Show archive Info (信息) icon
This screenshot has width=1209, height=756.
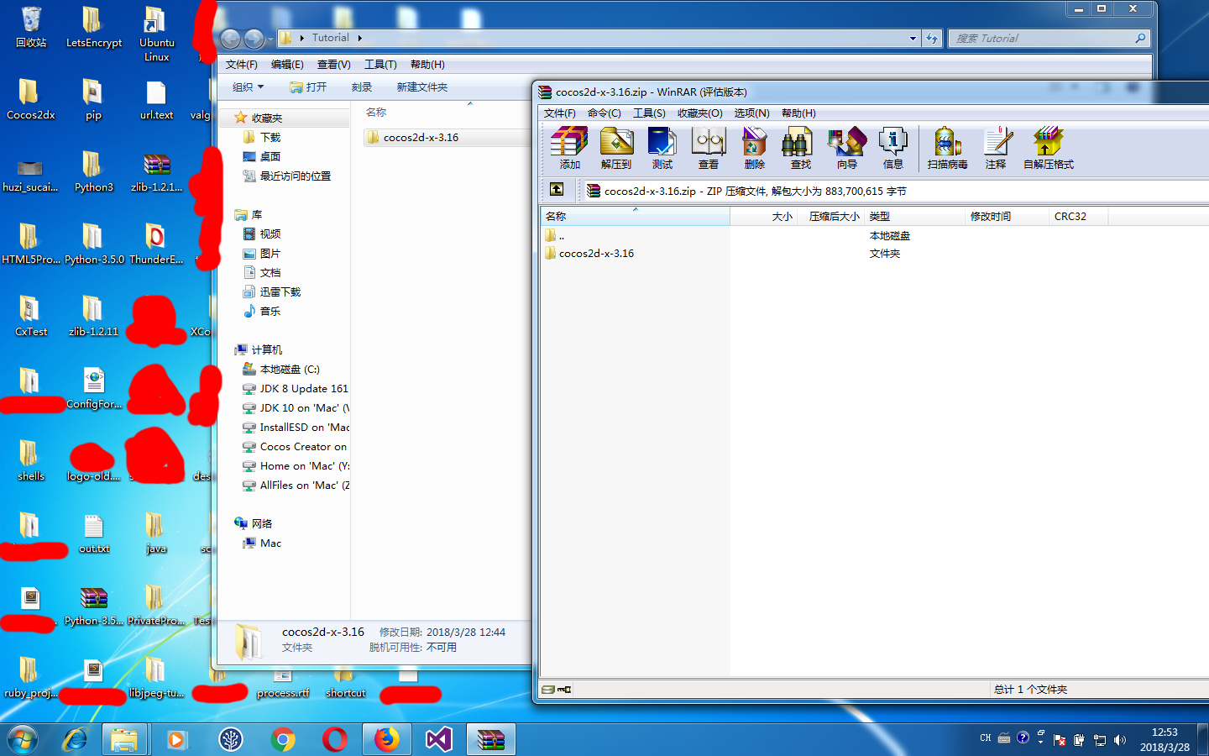(892, 148)
